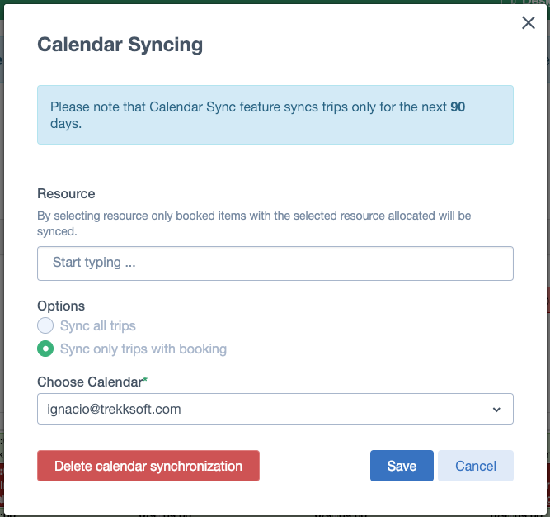Click the green asterisk beside Choose Calendar
Viewport: 550px width, 517px height.
pos(145,379)
